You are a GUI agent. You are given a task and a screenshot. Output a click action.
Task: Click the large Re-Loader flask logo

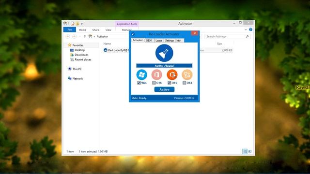tap(164, 53)
